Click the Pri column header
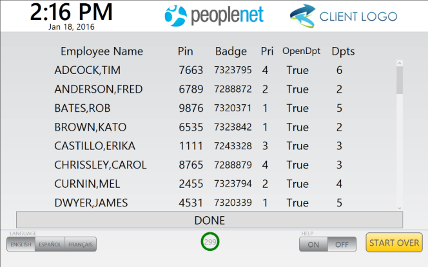Screen dimensions: 428x267 tap(267, 51)
